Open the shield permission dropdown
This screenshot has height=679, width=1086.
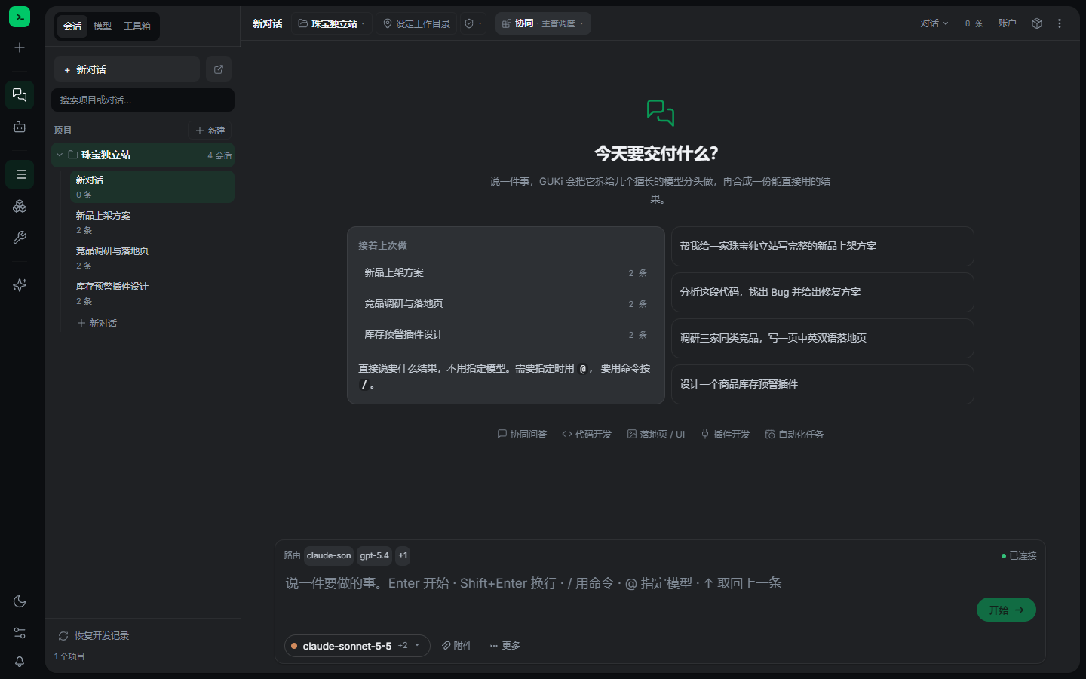(x=473, y=23)
